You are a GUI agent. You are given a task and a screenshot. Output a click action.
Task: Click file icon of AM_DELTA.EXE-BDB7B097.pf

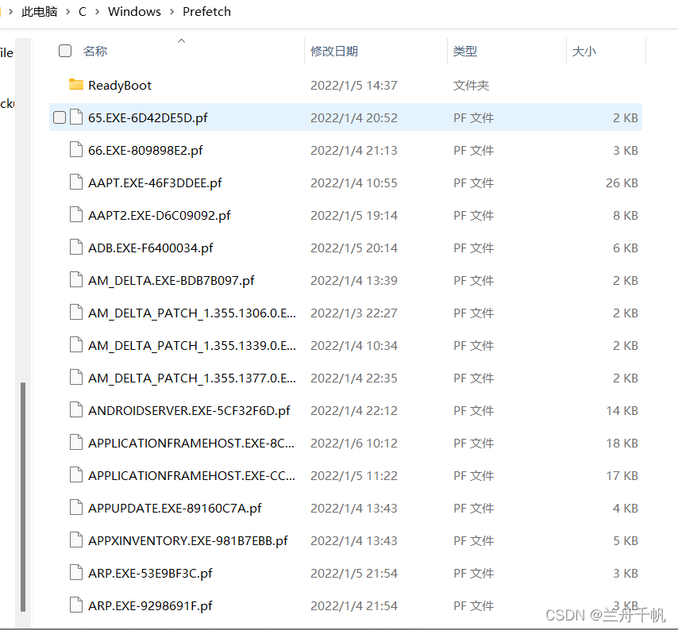pyautogui.click(x=76, y=279)
